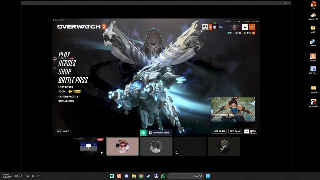The height and width of the screenshot is (180, 320).
Task: Select the live screen share tile
Action: click(88, 146)
